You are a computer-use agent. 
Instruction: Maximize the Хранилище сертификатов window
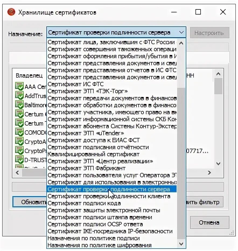(198, 12)
